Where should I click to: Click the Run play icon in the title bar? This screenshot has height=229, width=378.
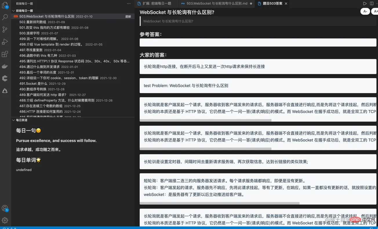[x=365, y=3]
